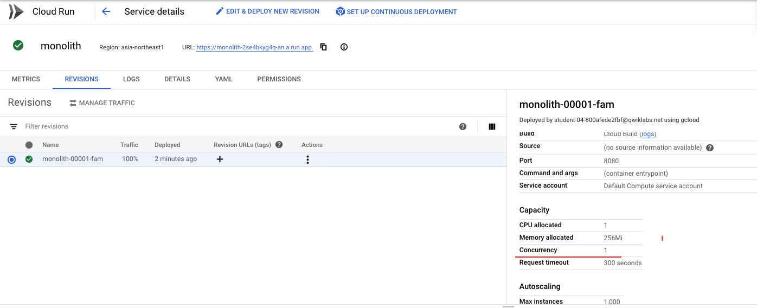The width and height of the screenshot is (757, 308).
Task: Go back with the left arrow
Action: (x=106, y=11)
